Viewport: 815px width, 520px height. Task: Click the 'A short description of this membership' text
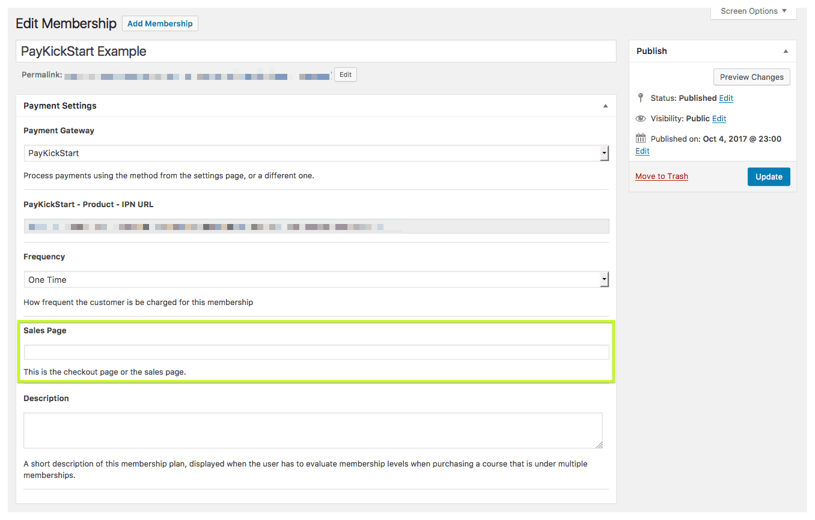(305, 469)
